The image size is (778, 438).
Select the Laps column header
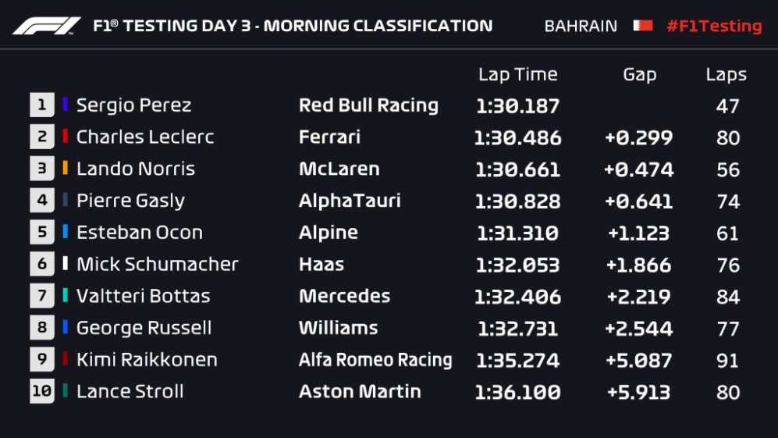(726, 75)
